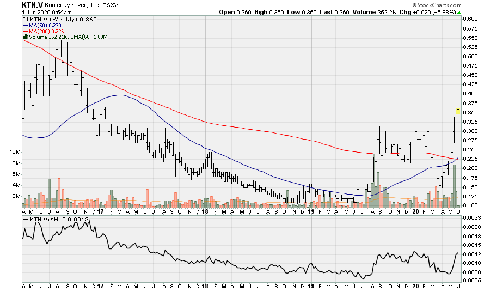
Task: Click the 2M label on the volume axis
Action: coord(16,196)
